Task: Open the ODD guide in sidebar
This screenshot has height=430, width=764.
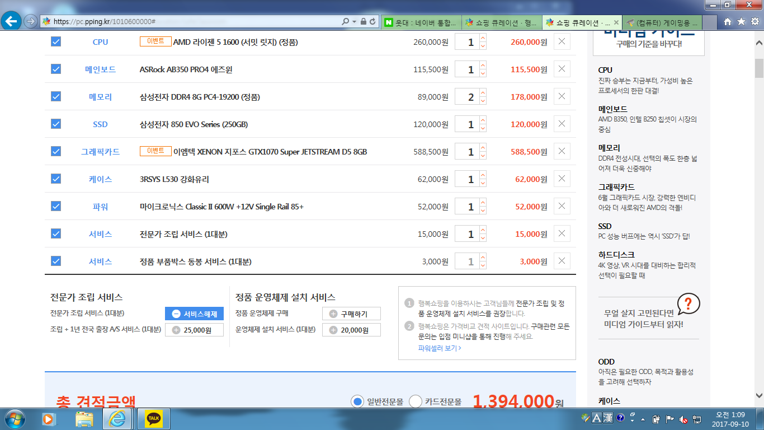Action: click(x=606, y=362)
